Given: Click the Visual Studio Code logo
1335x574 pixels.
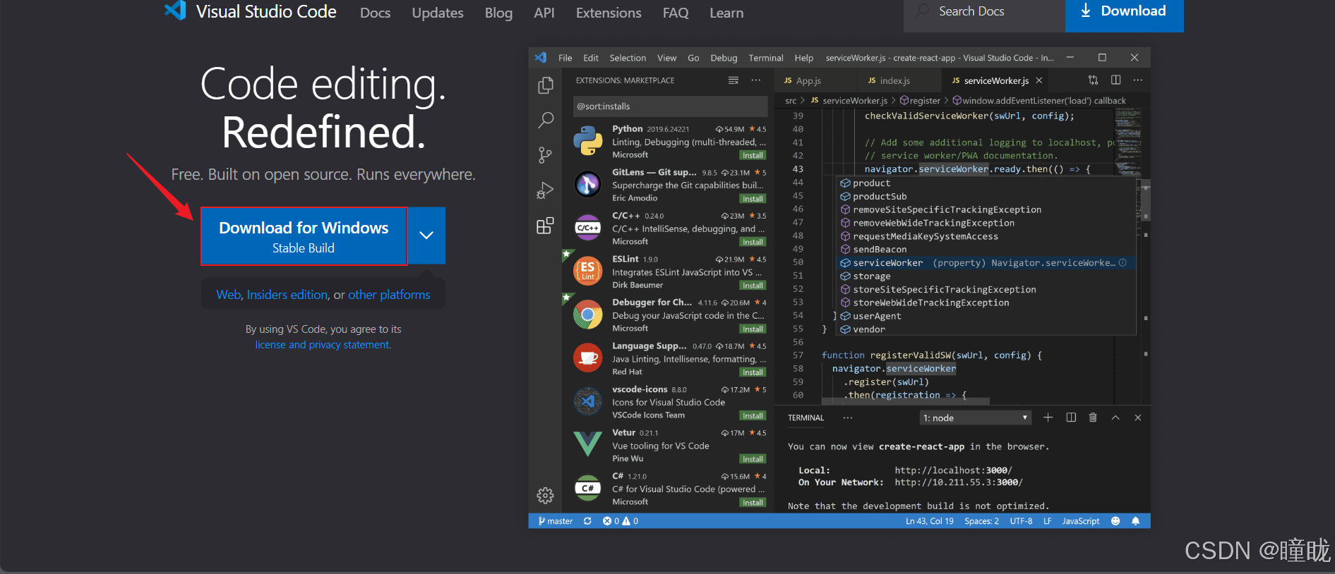Looking at the screenshot, I should tap(175, 11).
